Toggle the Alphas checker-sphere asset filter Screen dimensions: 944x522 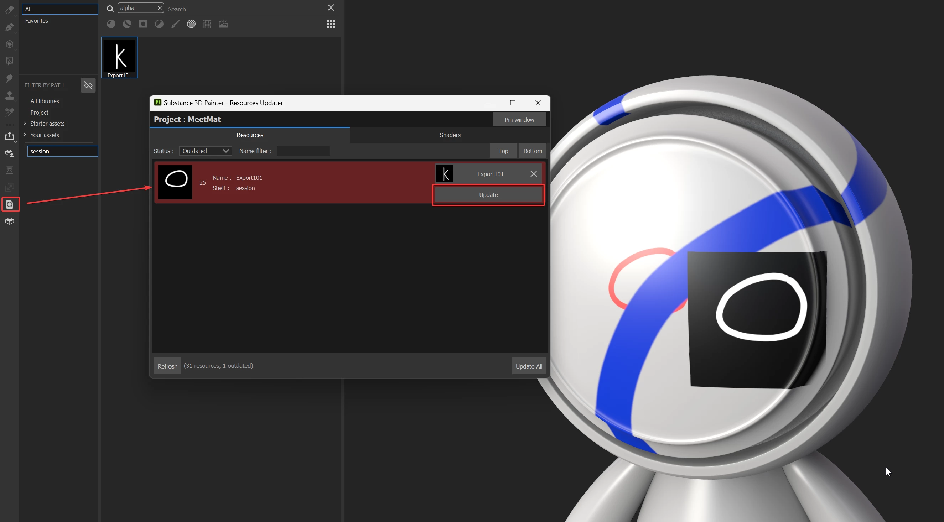coord(191,24)
